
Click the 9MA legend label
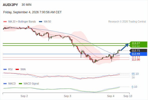click(23, 69)
